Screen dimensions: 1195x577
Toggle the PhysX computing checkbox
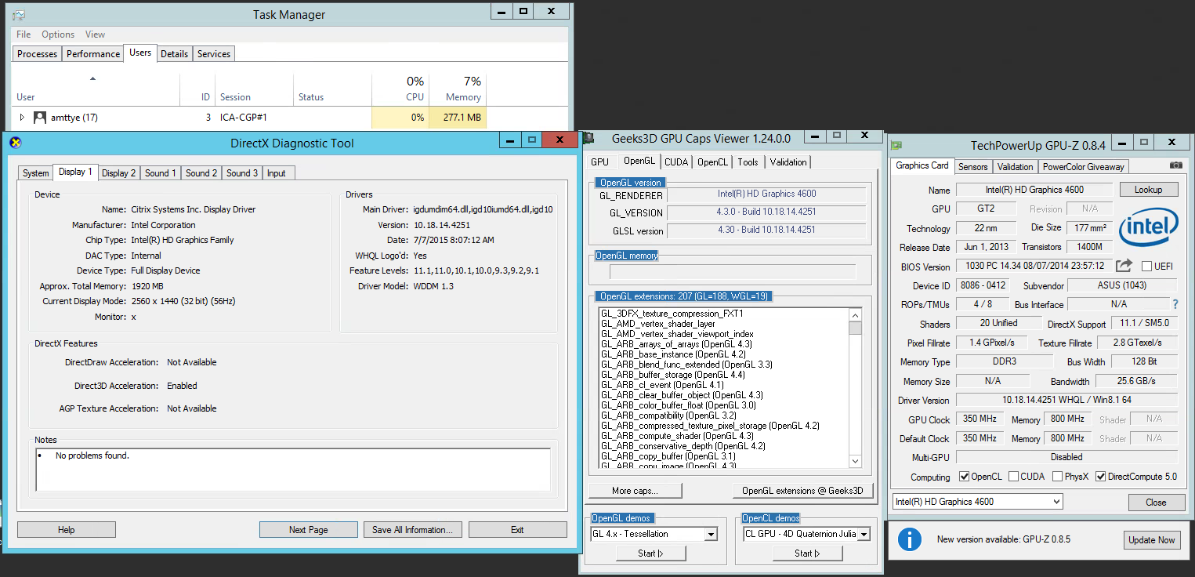click(1058, 477)
